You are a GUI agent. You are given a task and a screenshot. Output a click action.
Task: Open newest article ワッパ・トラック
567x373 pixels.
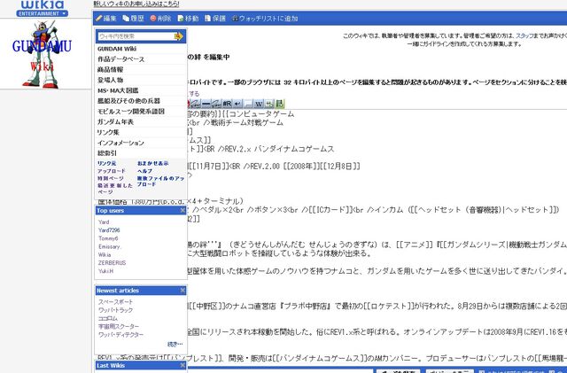pyautogui.click(x=115, y=310)
